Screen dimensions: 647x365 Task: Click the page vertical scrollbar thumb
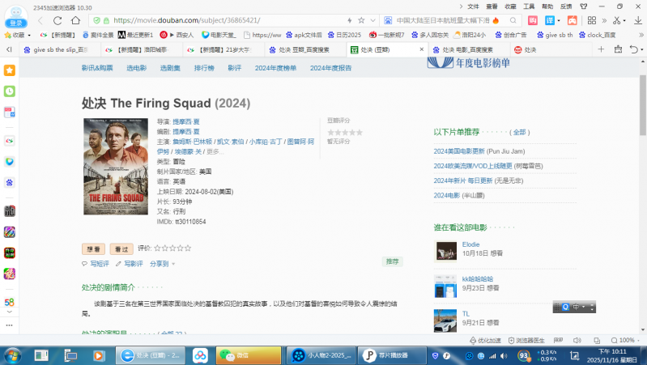click(643, 105)
